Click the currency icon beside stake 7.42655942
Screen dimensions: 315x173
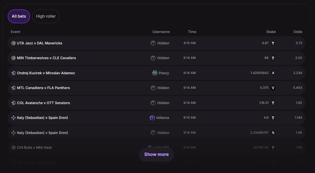tap(273, 73)
